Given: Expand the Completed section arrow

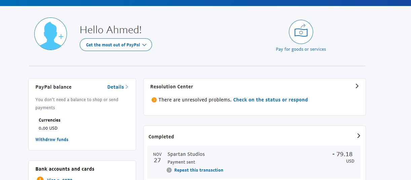Looking at the screenshot, I should (x=359, y=136).
